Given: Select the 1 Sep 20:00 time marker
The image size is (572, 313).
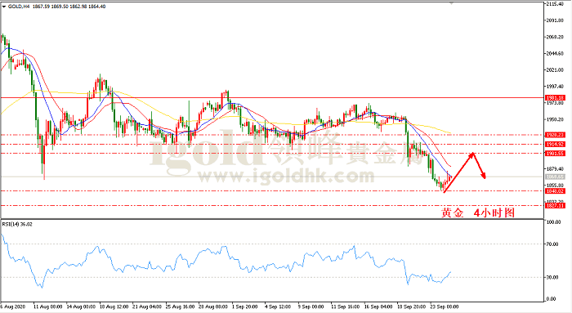Looking at the screenshot, I should tap(245, 306).
